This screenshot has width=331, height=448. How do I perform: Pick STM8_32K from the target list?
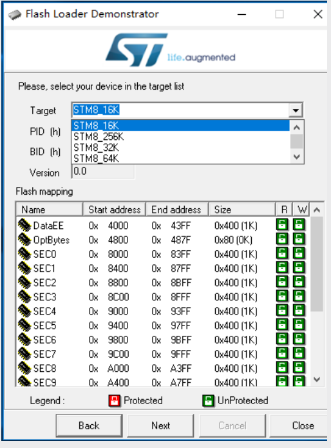coord(180,148)
